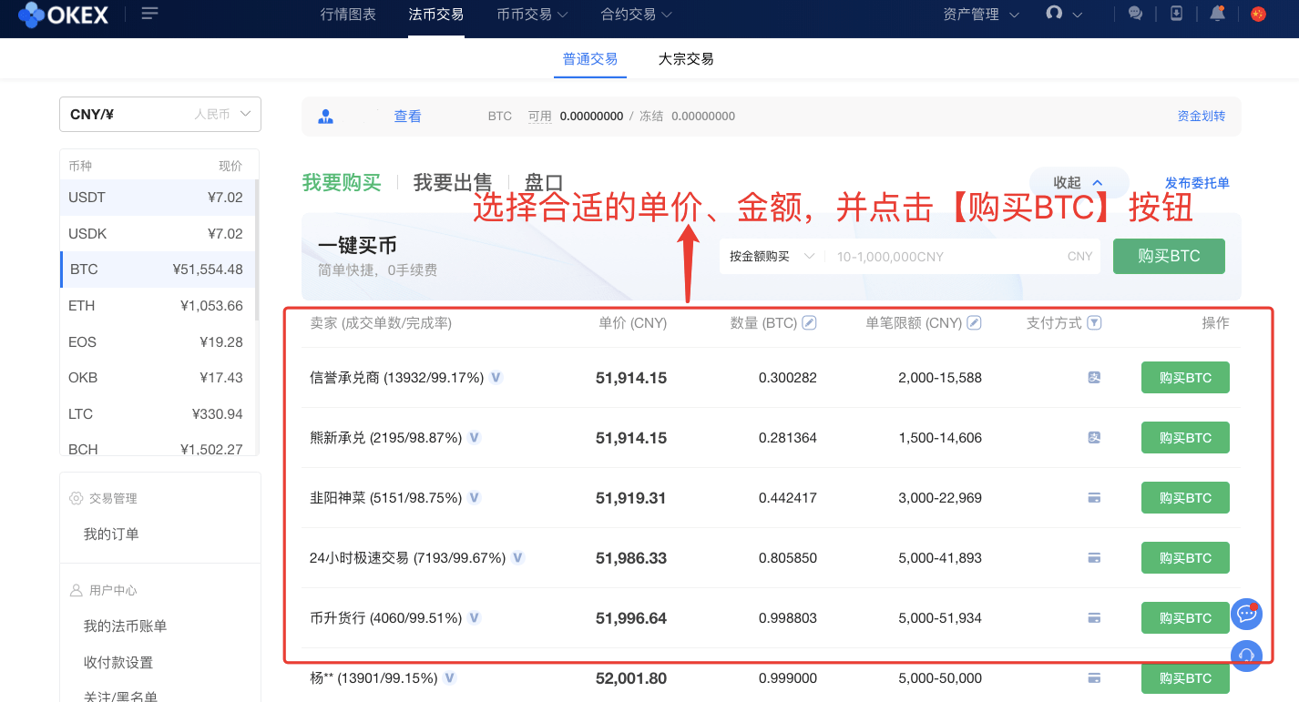
Task: Open 我的订单 in the sidebar
Action: tap(111, 534)
